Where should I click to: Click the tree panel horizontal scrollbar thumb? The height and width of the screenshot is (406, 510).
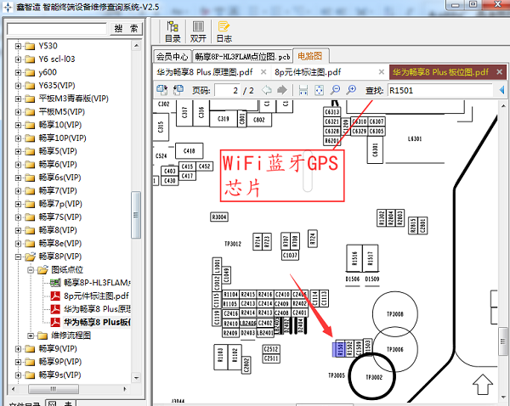coord(54,389)
